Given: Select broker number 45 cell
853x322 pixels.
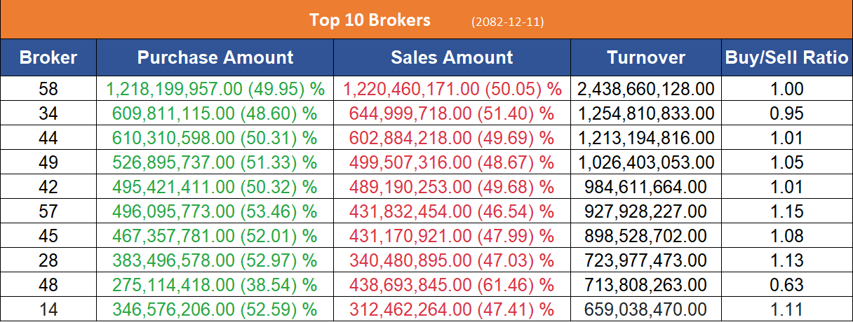Looking at the screenshot, I should pyautogui.click(x=48, y=236).
